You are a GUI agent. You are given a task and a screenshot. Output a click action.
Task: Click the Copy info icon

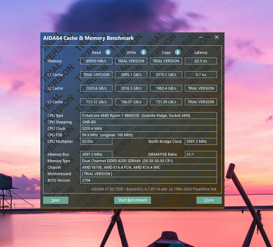pyautogui.click(x=178, y=52)
